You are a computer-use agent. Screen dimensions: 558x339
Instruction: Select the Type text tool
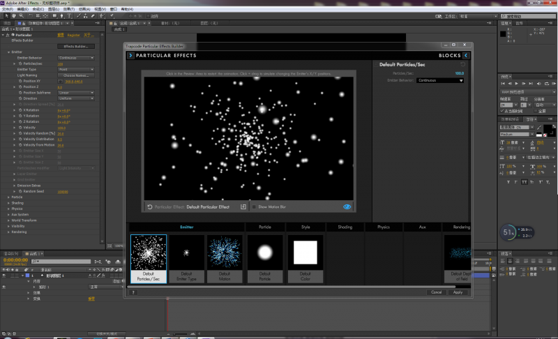(69, 16)
